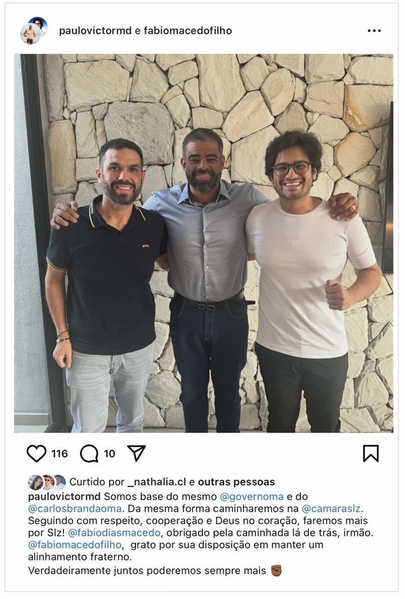Click liker avatars beside Curtido por

(47, 482)
